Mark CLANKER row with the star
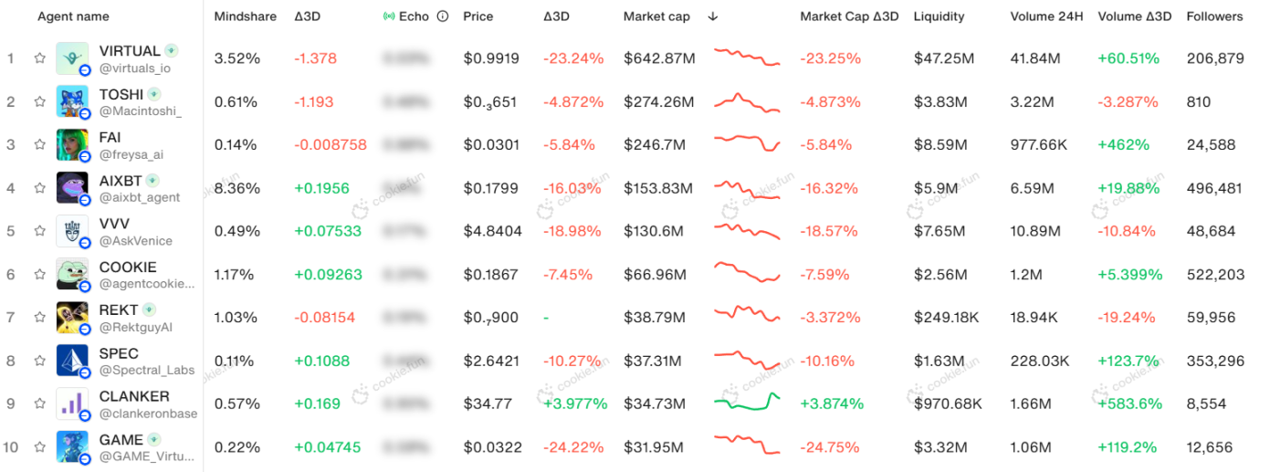This screenshot has width=1270, height=472. [x=39, y=404]
